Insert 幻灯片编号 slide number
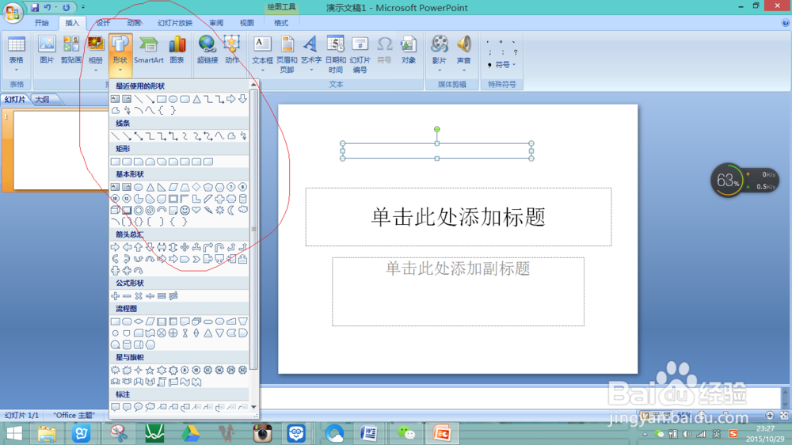This screenshot has width=792, height=445. [x=360, y=55]
